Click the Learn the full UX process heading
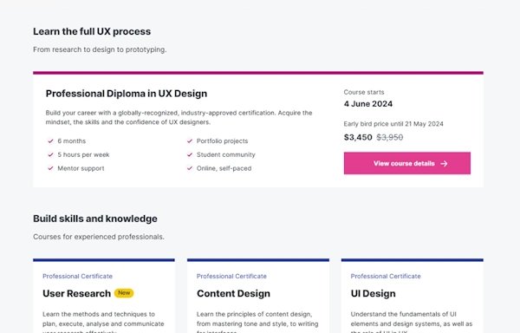 [x=92, y=31]
